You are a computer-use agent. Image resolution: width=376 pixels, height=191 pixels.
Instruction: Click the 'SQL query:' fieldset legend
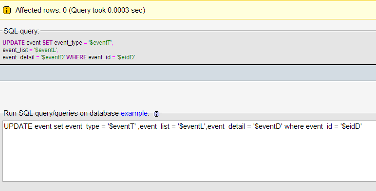tap(21, 31)
